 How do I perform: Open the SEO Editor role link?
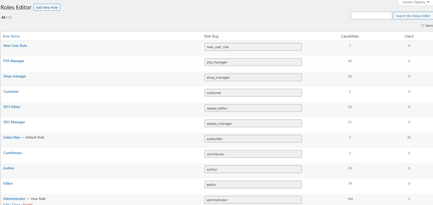(x=12, y=107)
